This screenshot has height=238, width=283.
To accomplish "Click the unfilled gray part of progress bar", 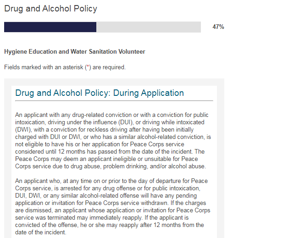I will point(148,27).
